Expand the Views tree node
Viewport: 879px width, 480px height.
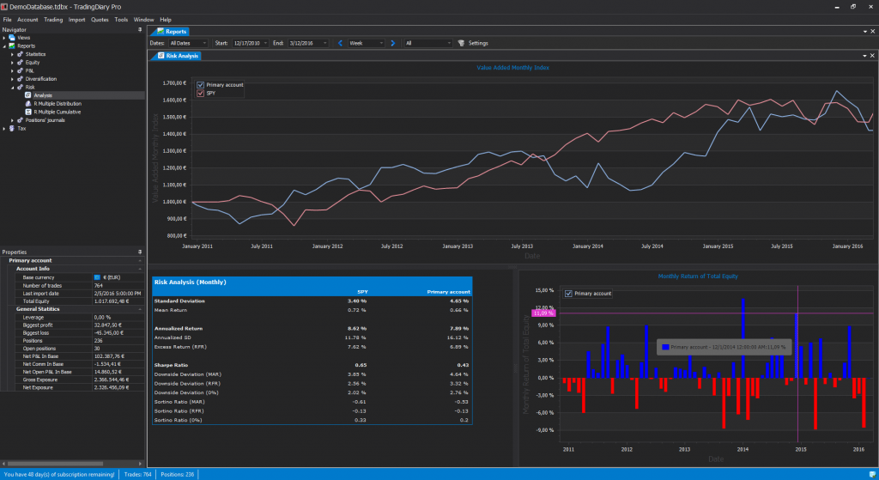(4, 38)
